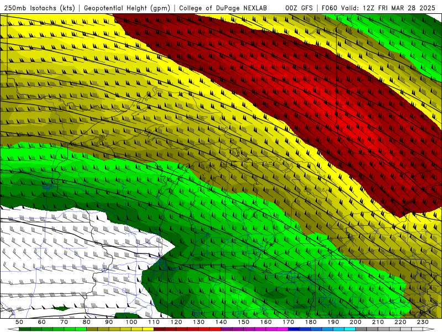
Task: Click the 100 knot legend label
Action: 131,322
